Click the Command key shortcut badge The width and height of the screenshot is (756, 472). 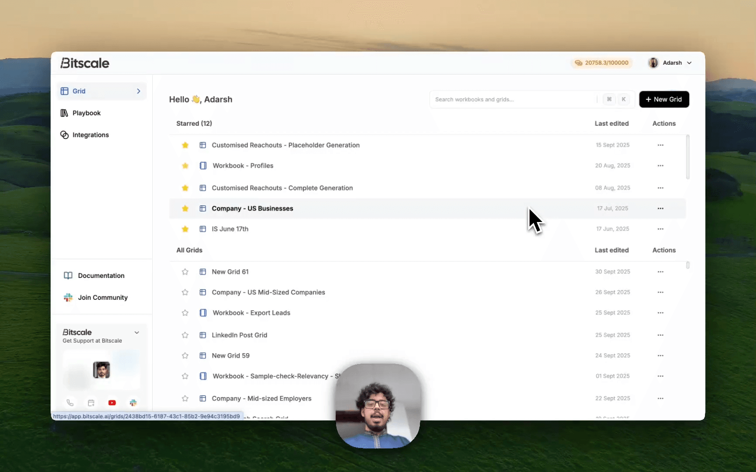(x=609, y=100)
